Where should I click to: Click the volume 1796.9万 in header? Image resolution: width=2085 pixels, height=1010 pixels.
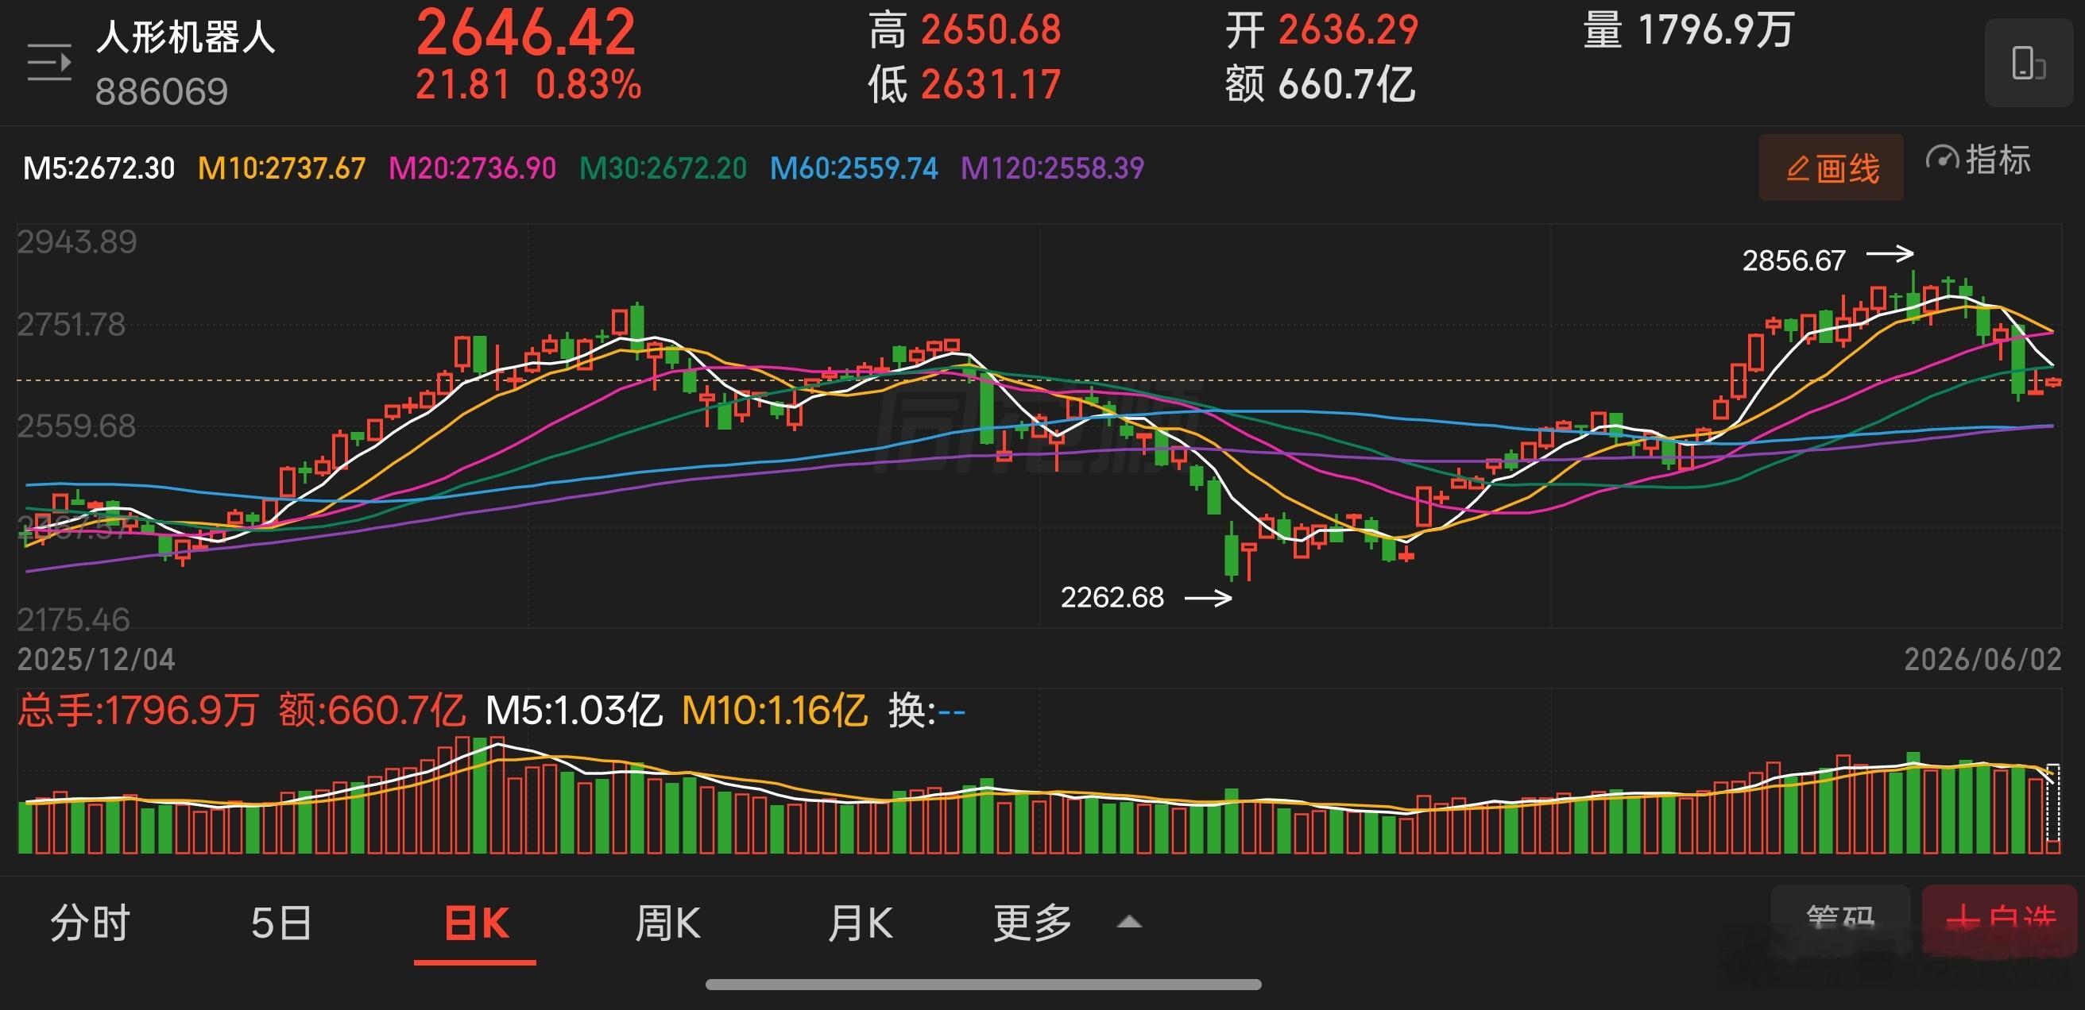point(1717,31)
